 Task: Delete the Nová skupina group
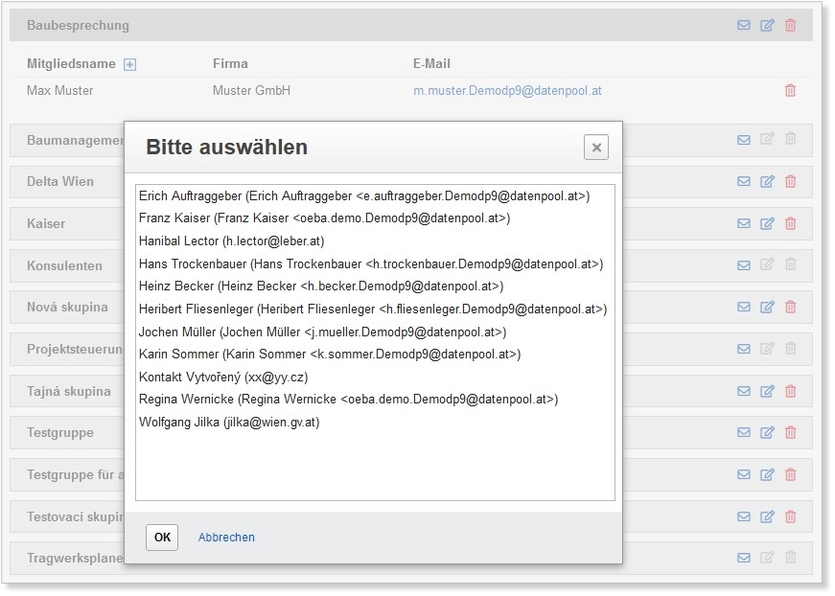790,307
